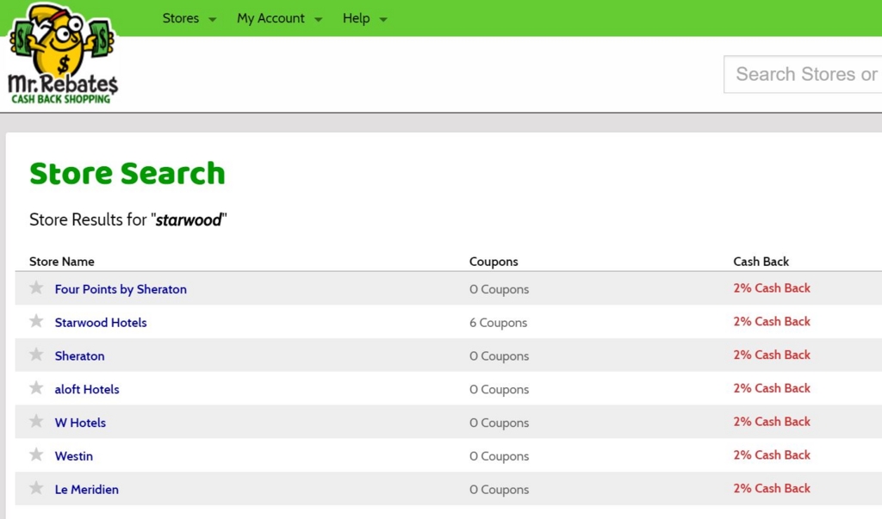Open the My Account menu

click(270, 18)
